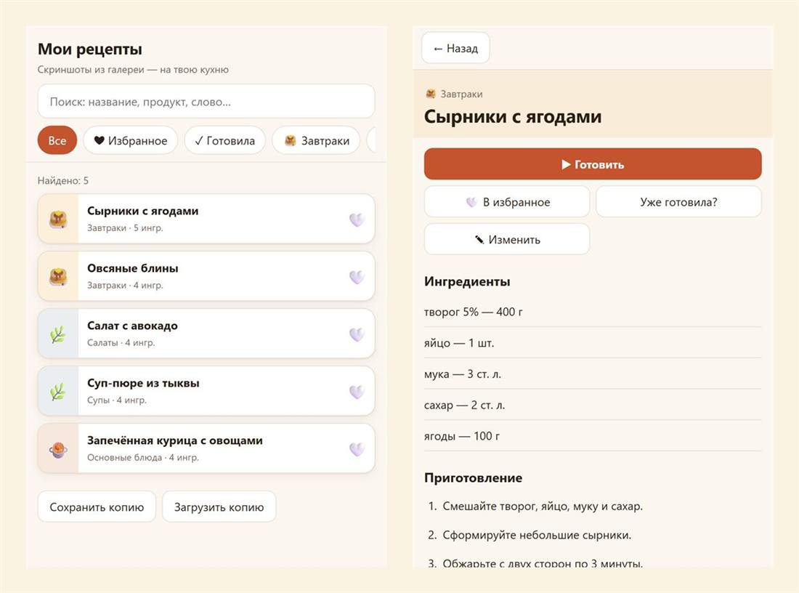Click Сохранить копию button
This screenshot has height=593, width=799.
point(97,507)
